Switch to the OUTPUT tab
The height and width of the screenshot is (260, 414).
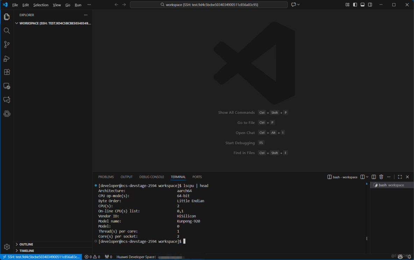(127, 177)
